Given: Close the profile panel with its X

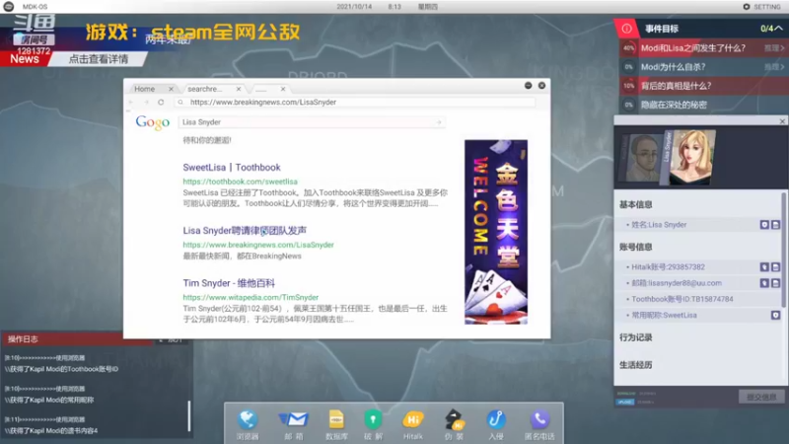Looking at the screenshot, I should tap(782, 120).
